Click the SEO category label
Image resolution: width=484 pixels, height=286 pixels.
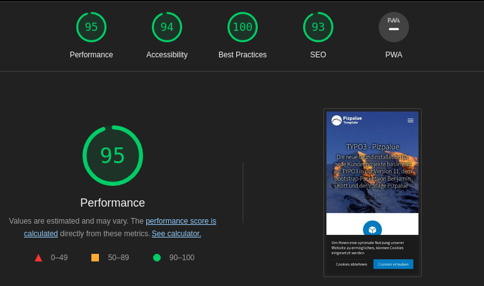318,55
